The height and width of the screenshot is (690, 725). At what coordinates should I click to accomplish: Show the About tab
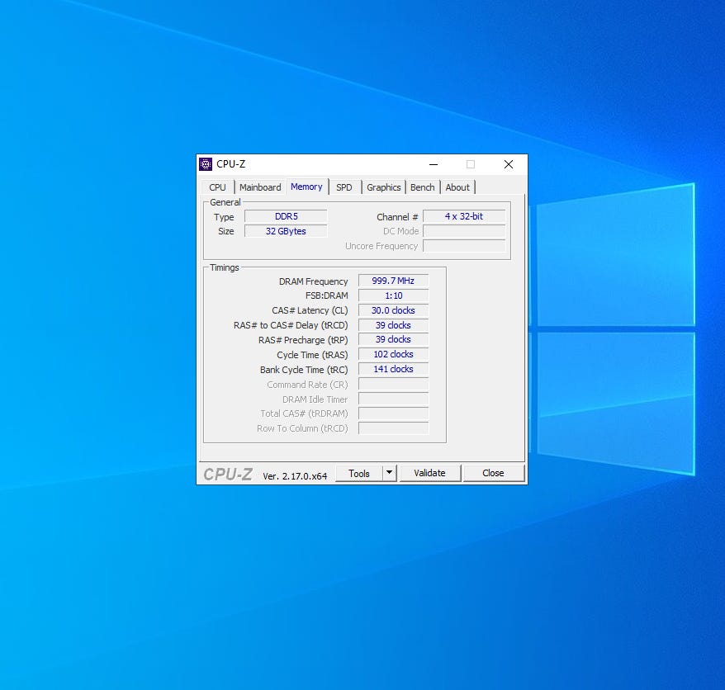point(457,187)
